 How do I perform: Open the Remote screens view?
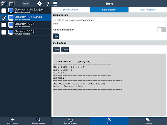[71, 121]
